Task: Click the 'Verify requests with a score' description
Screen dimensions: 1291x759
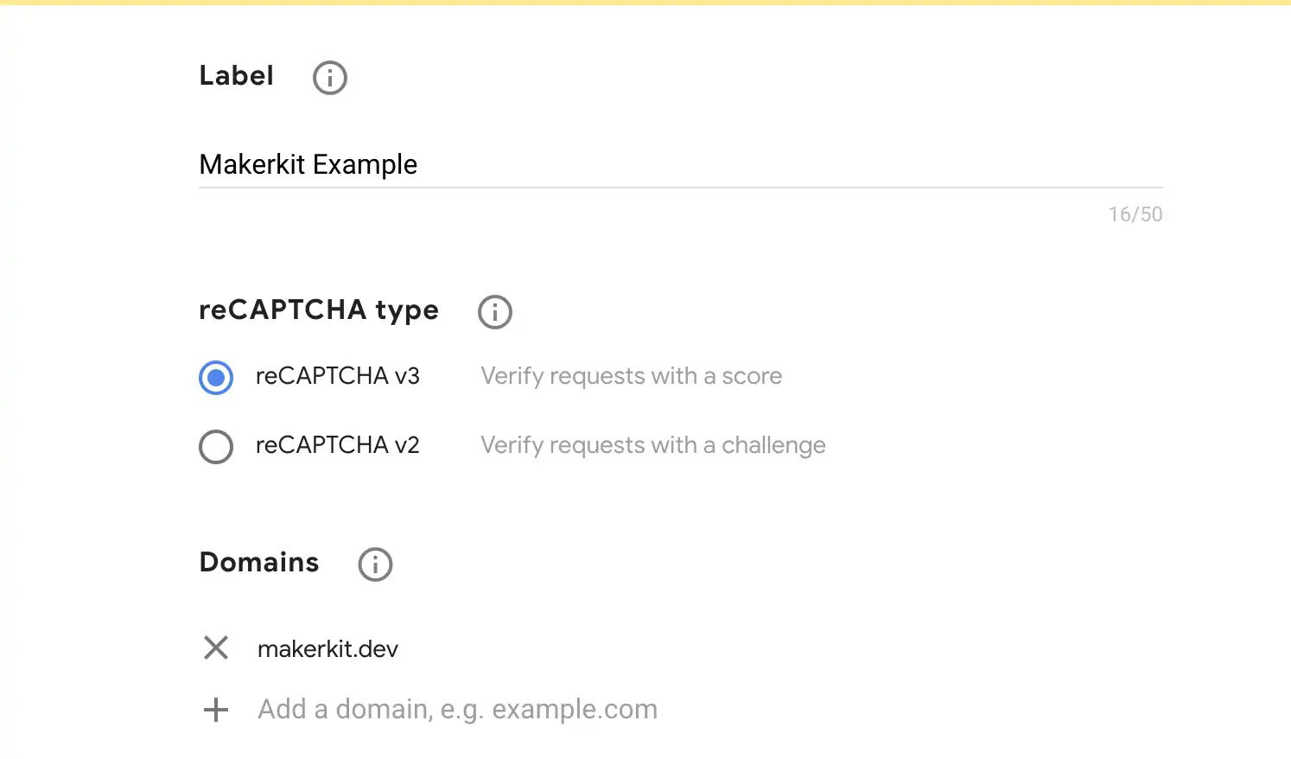Action: click(x=631, y=376)
